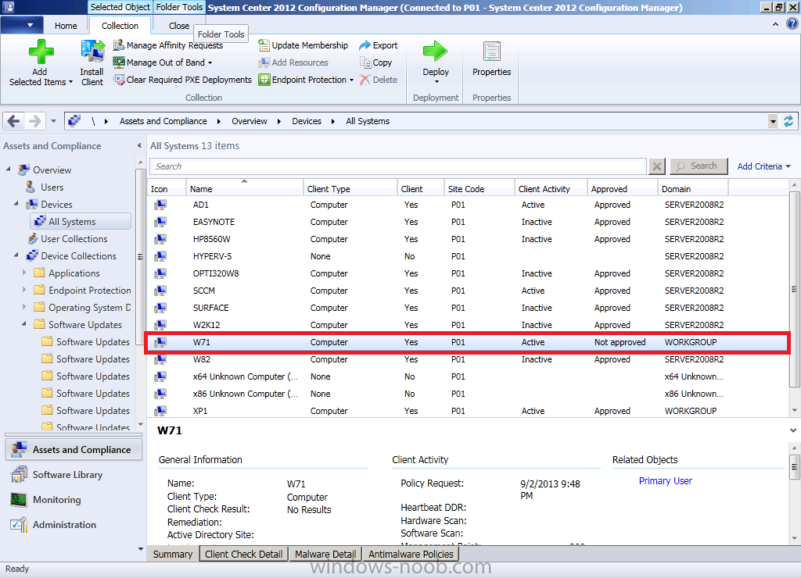Screen dimensions: 801x578
Task: Switch to the Summary tab
Action: click(173, 554)
